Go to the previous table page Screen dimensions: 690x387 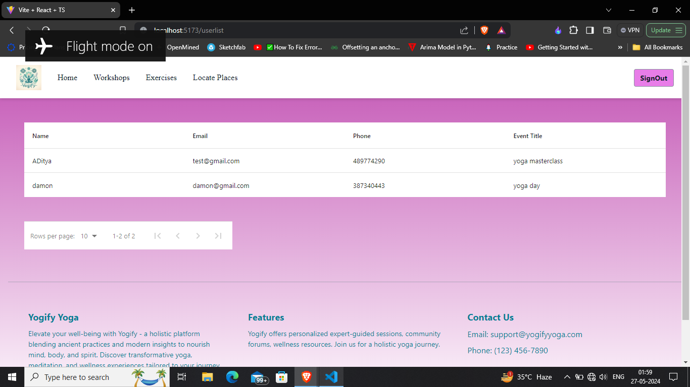tap(178, 236)
